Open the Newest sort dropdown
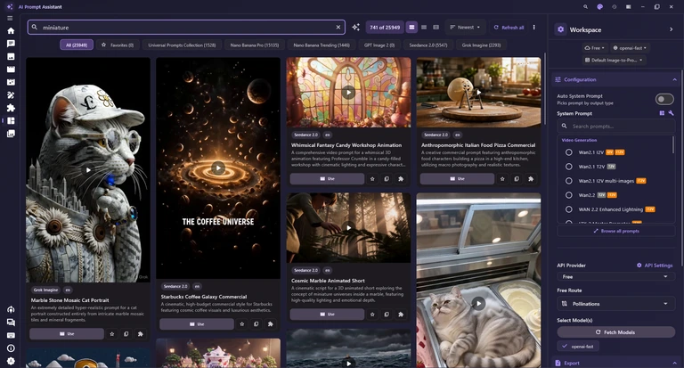The height and width of the screenshot is (368, 684). point(465,27)
